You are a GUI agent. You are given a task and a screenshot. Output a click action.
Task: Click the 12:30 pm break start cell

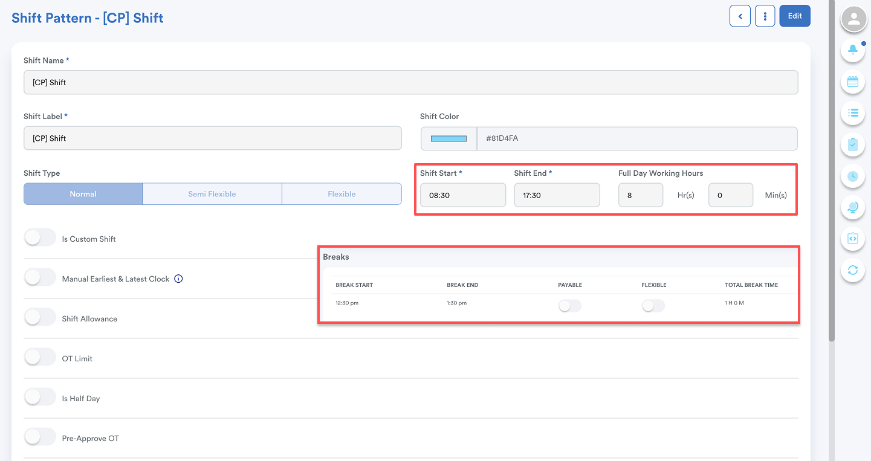[x=348, y=303]
